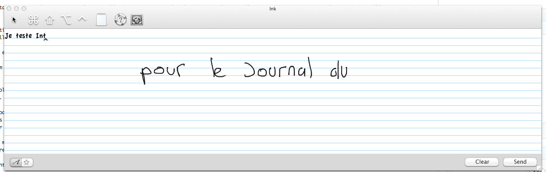Activate the Shift modifier arrow icon

coord(50,20)
